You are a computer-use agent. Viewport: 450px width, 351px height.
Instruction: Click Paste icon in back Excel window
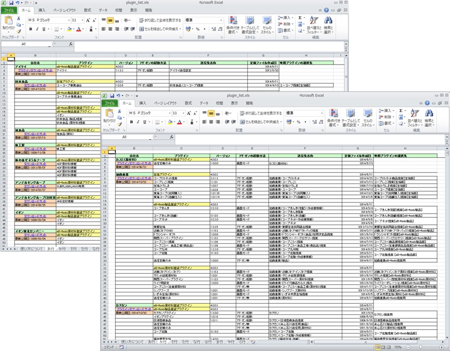(x=8, y=20)
